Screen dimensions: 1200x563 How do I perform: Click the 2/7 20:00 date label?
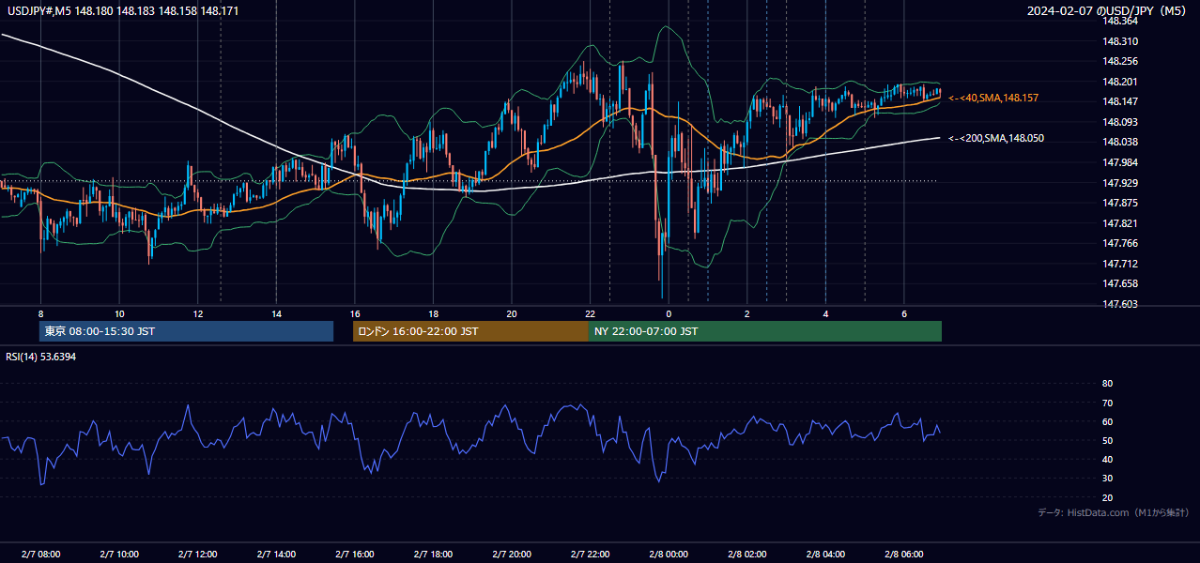point(512,554)
